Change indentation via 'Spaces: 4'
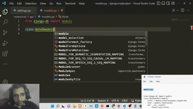The width and height of the screenshot is (193, 109). (x=103, y=101)
